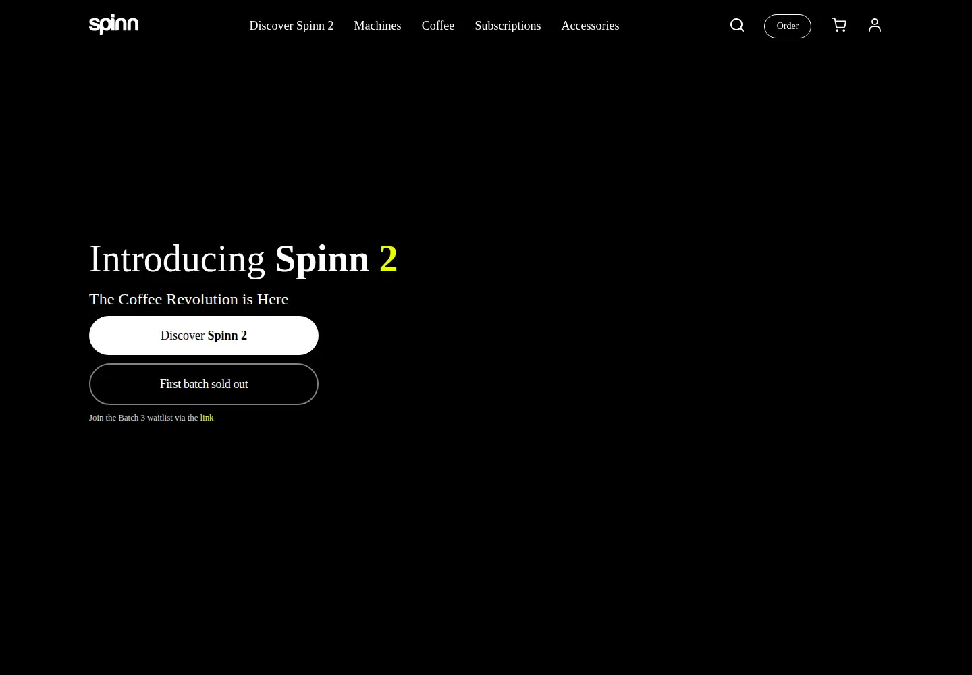Select Subscriptions in navigation
This screenshot has height=675, width=972.
(508, 26)
